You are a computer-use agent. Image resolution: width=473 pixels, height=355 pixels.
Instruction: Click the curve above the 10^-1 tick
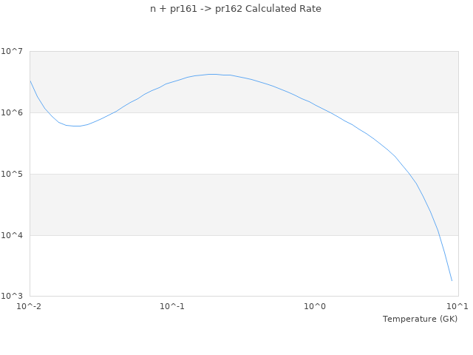point(172,82)
